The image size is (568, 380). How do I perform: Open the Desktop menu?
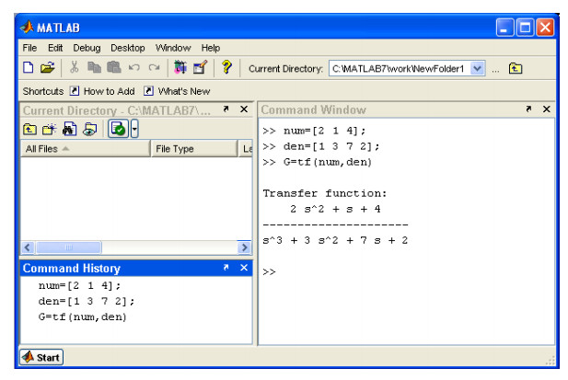point(128,48)
